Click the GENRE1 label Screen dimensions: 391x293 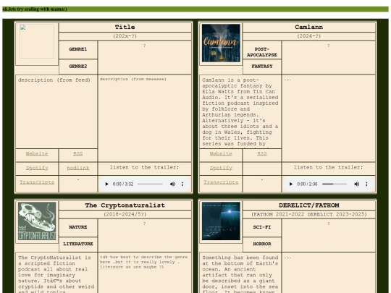[x=78, y=49]
